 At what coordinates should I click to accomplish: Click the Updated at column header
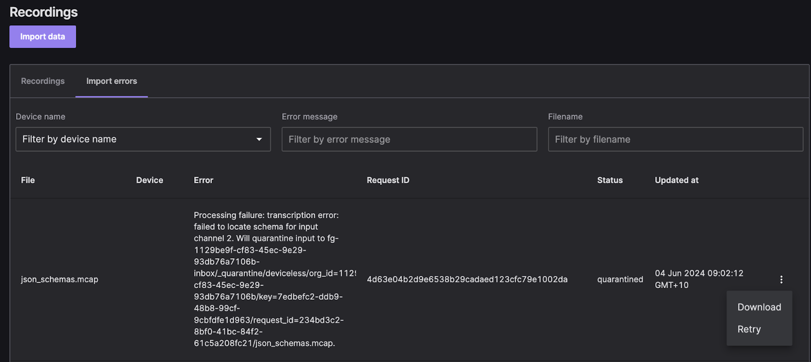pyautogui.click(x=676, y=180)
